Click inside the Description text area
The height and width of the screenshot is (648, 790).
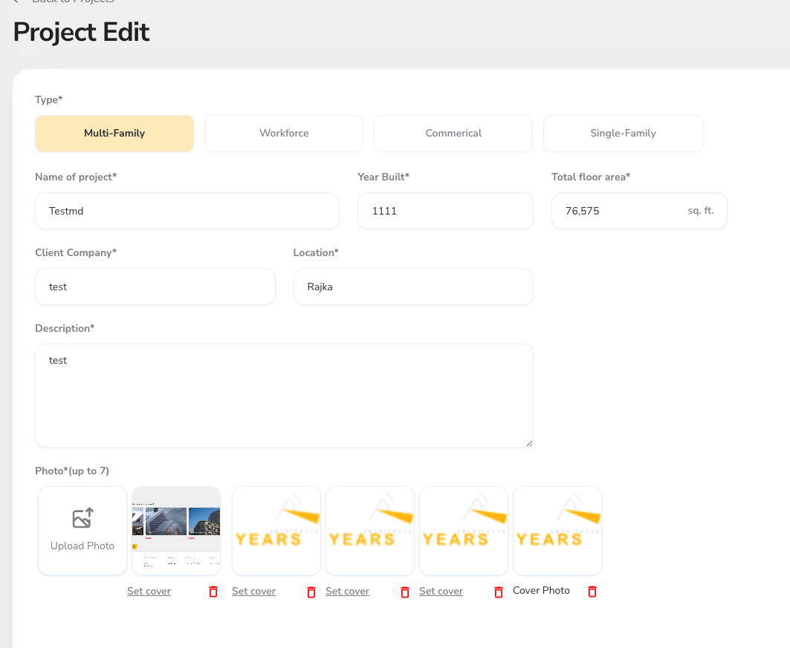tap(284, 396)
